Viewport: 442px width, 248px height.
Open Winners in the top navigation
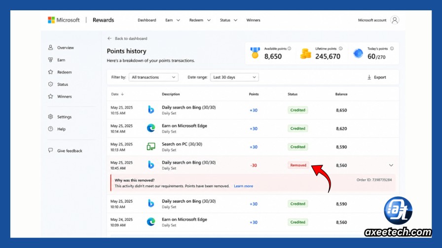coord(253,20)
